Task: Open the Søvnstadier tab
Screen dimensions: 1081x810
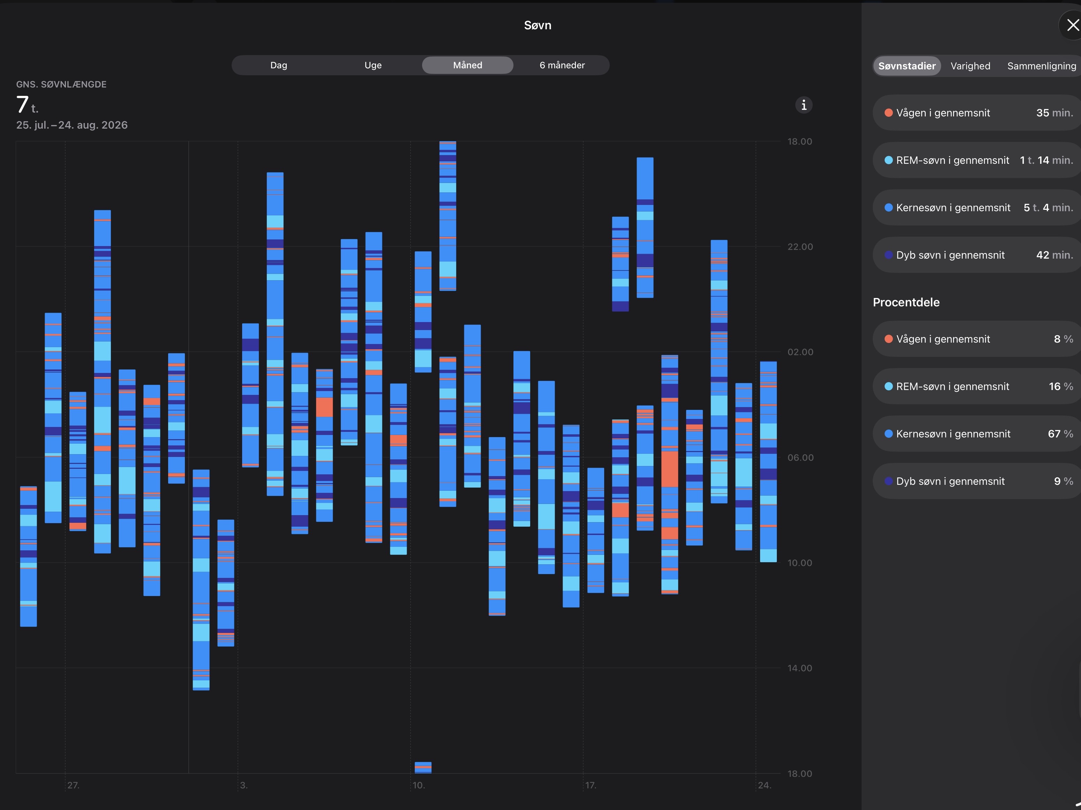Action: coord(907,66)
